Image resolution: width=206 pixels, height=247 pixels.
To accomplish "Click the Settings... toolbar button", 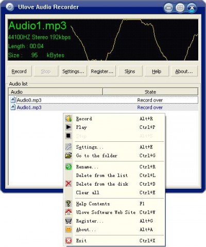I will tap(74, 71).
